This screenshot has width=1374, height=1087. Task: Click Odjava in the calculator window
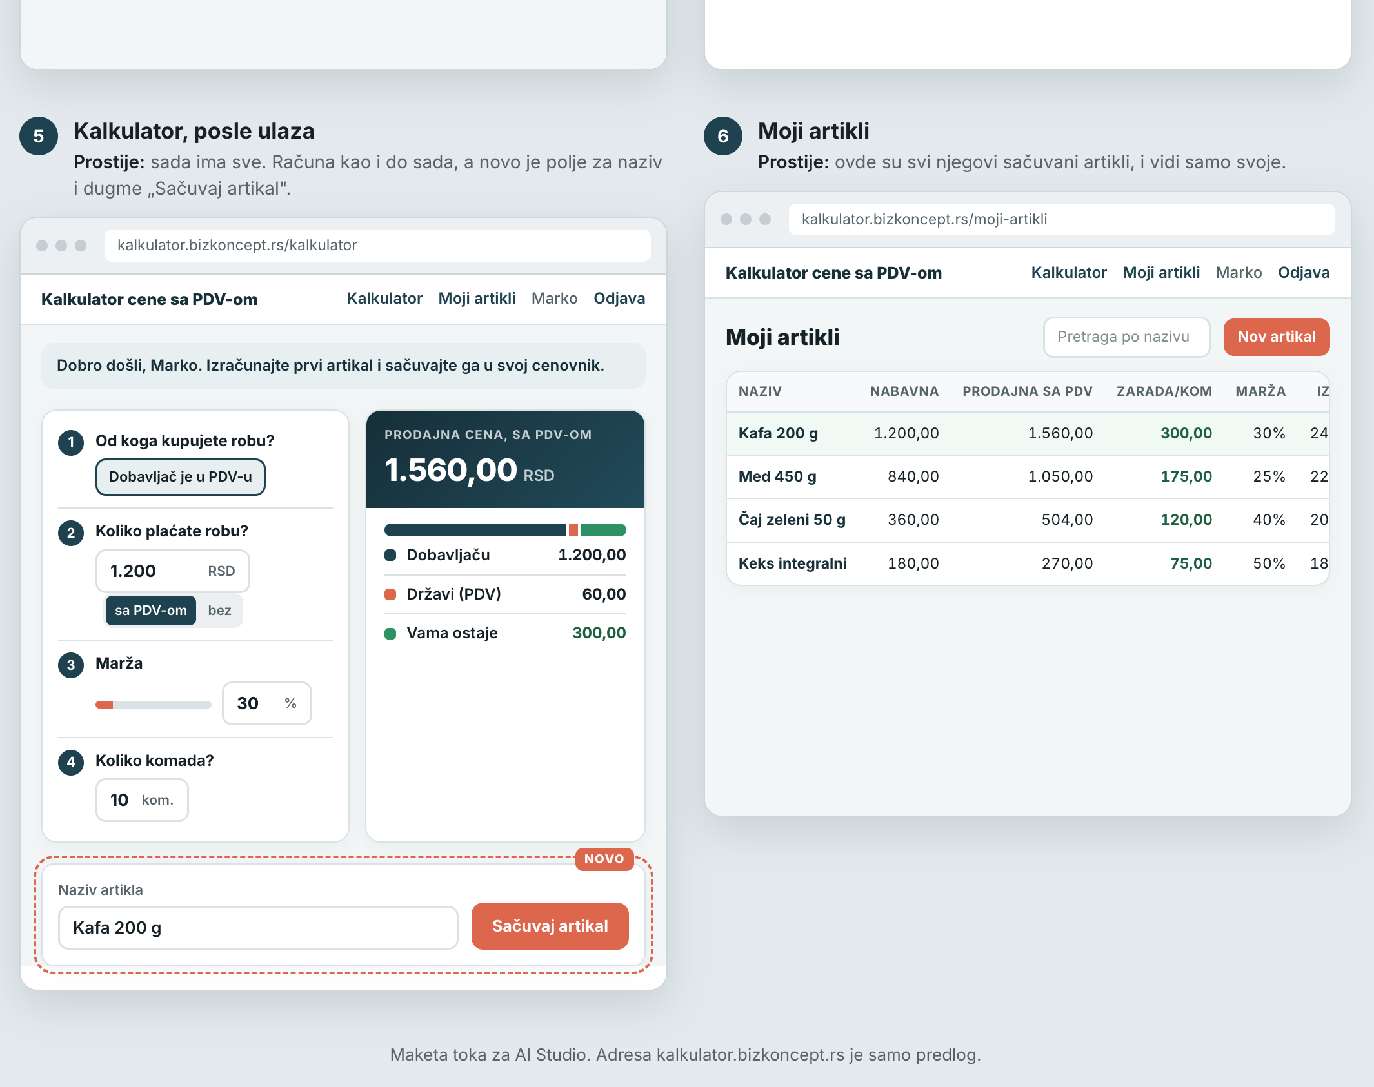coord(619,299)
